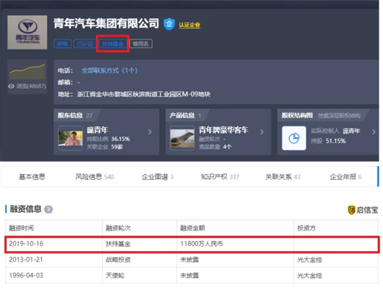The width and height of the screenshot is (383, 293).
Task: Click the company address text
Action: pos(144,94)
